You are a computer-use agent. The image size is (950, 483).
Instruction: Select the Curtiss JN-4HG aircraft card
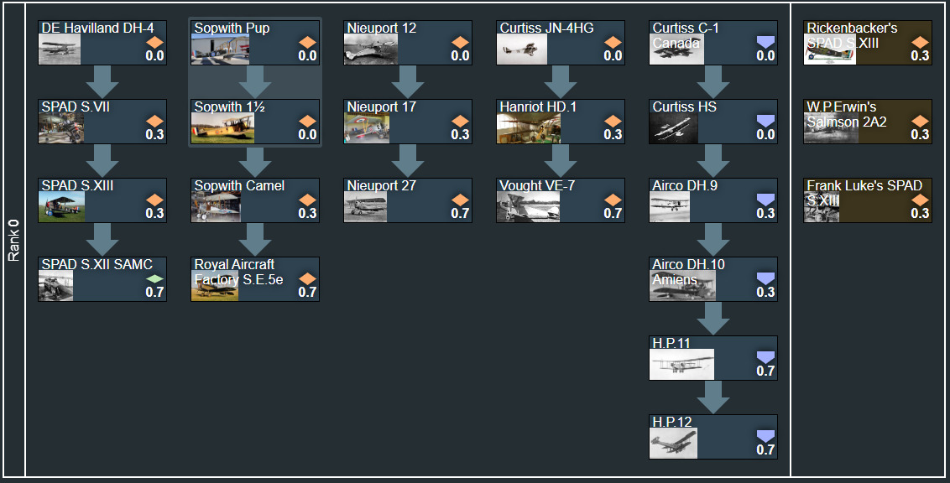[x=561, y=42]
